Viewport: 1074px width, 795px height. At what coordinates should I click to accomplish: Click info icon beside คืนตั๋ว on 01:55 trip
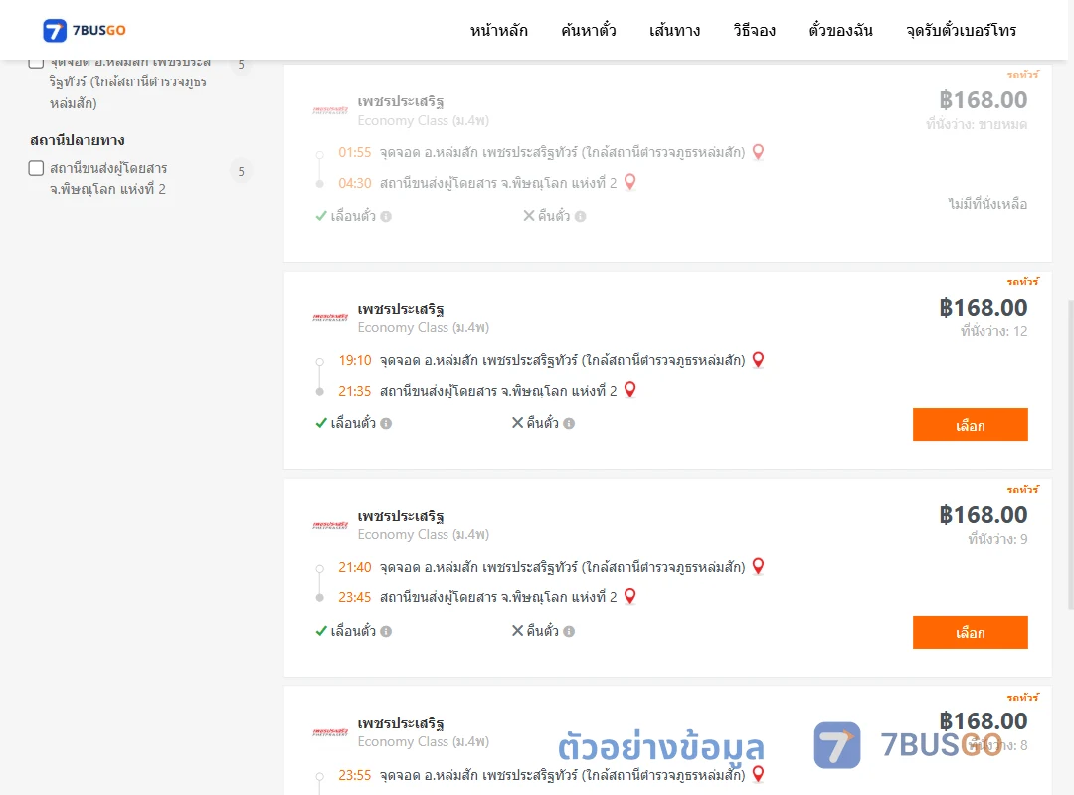[x=580, y=217]
